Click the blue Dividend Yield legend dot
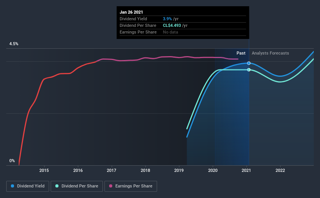 pos(12,186)
